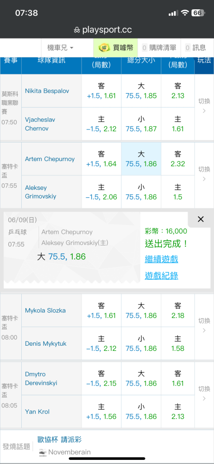
Task: Expand 切換 for Slozka vs Mykytuk
Action: point(204,327)
